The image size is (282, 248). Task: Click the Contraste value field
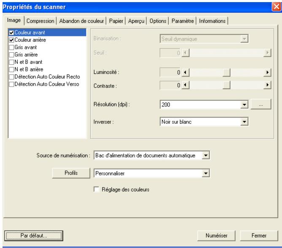(x=170, y=85)
